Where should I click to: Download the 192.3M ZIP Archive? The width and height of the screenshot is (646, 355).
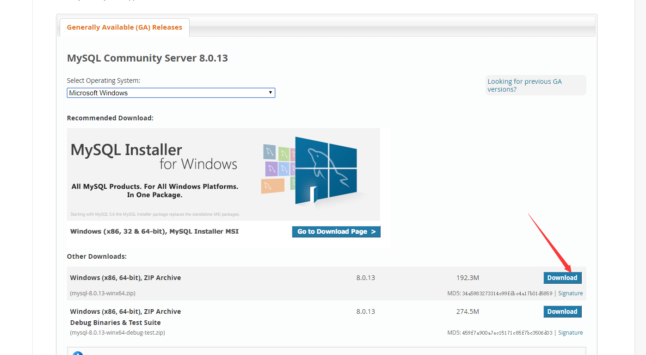562,278
